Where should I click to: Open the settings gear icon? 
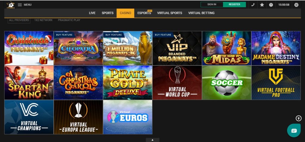coord(296,5)
